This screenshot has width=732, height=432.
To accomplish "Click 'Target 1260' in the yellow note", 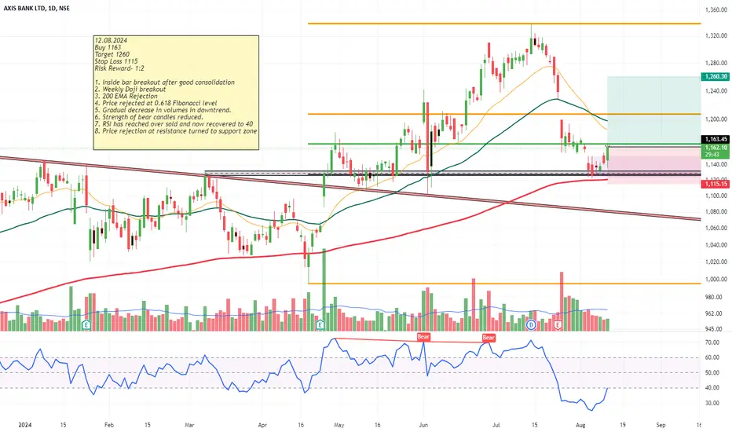I will (112, 55).
